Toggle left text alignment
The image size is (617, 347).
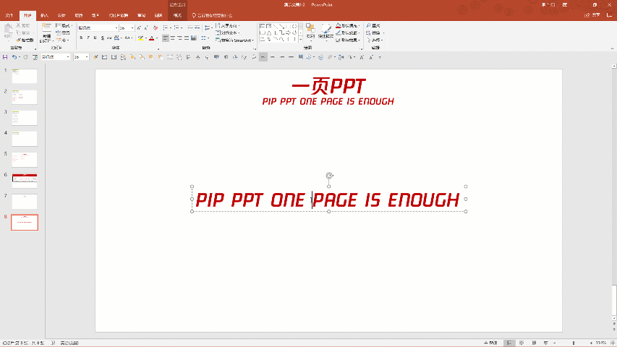tap(166, 38)
